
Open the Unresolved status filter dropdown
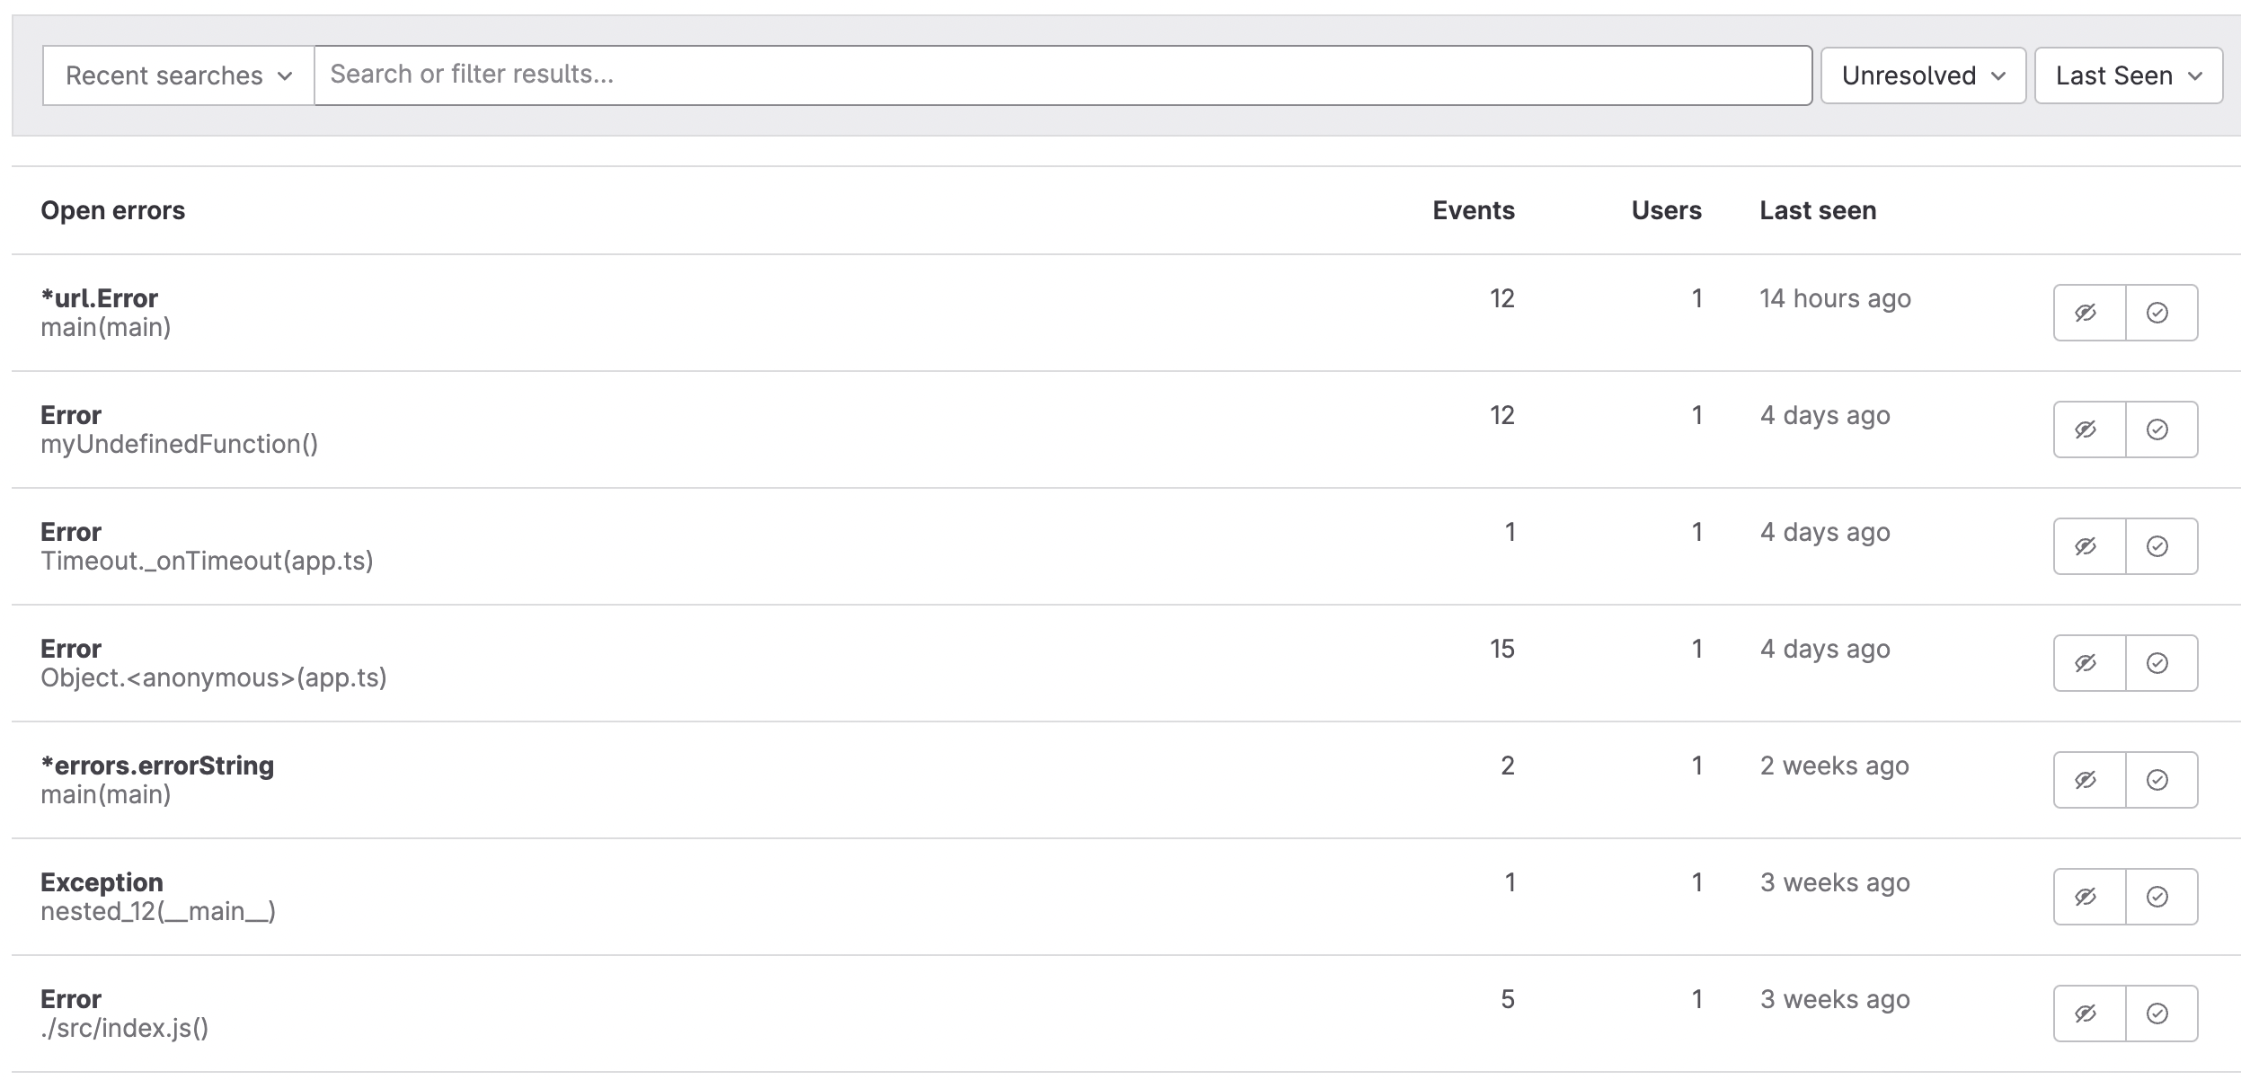(1922, 75)
